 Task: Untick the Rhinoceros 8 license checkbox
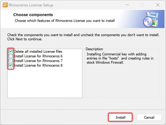11,65
